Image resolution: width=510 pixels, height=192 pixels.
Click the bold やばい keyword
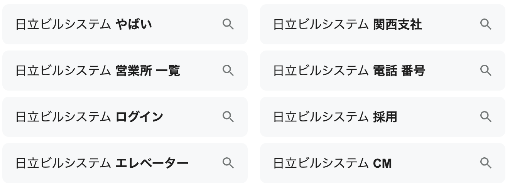pyautogui.click(x=133, y=25)
